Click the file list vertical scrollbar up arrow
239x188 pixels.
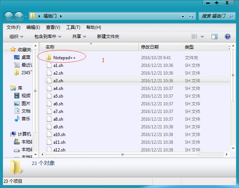click(233, 46)
